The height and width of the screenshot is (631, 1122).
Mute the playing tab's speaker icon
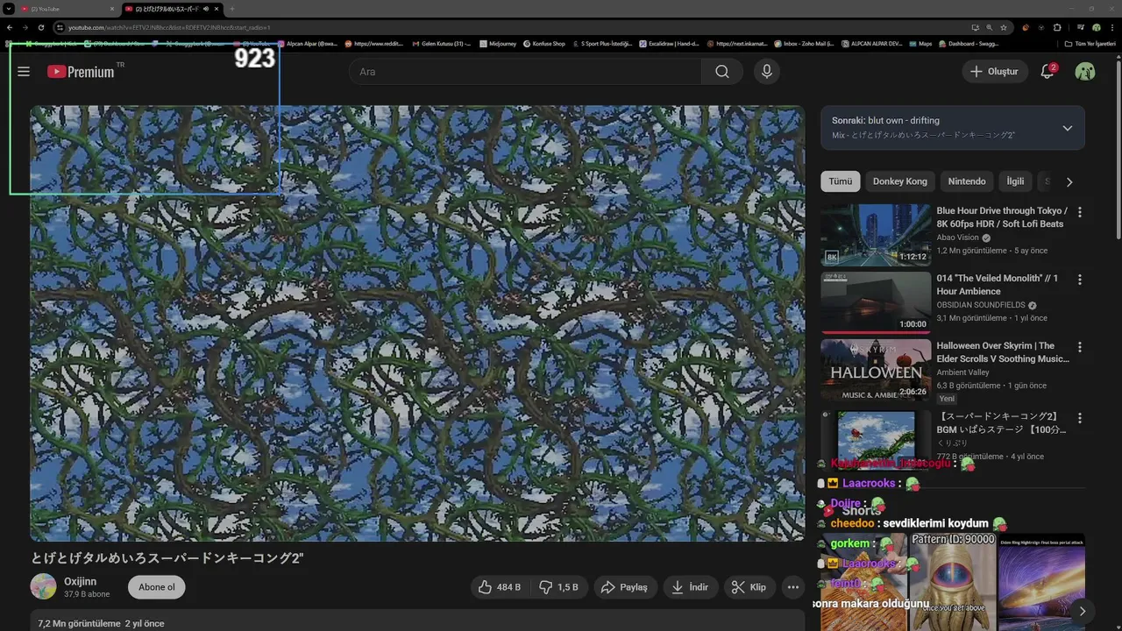[206, 9]
